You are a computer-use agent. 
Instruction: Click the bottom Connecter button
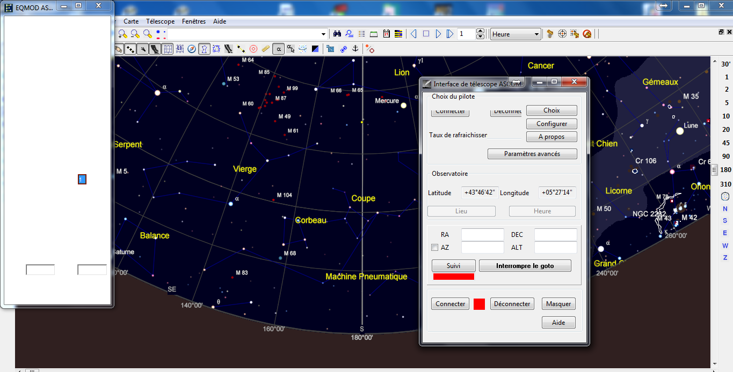pyautogui.click(x=451, y=304)
